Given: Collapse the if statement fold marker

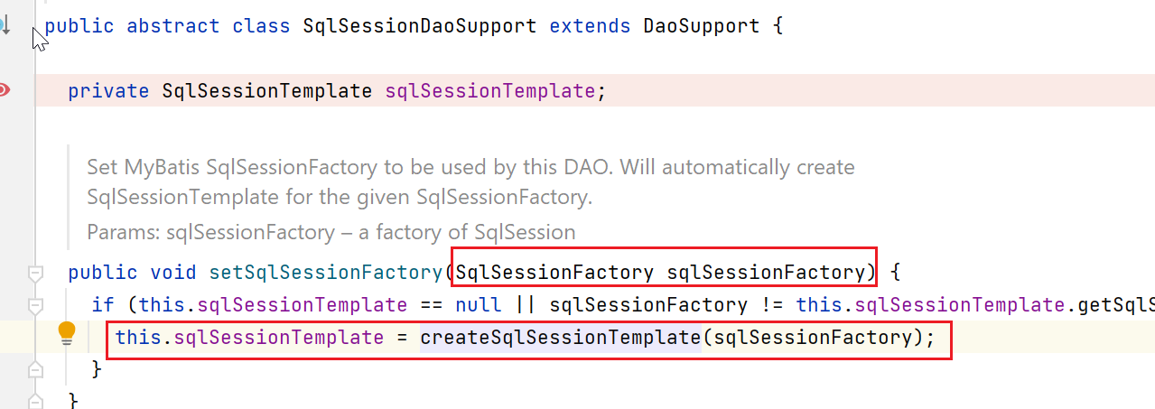Looking at the screenshot, I should (x=35, y=304).
